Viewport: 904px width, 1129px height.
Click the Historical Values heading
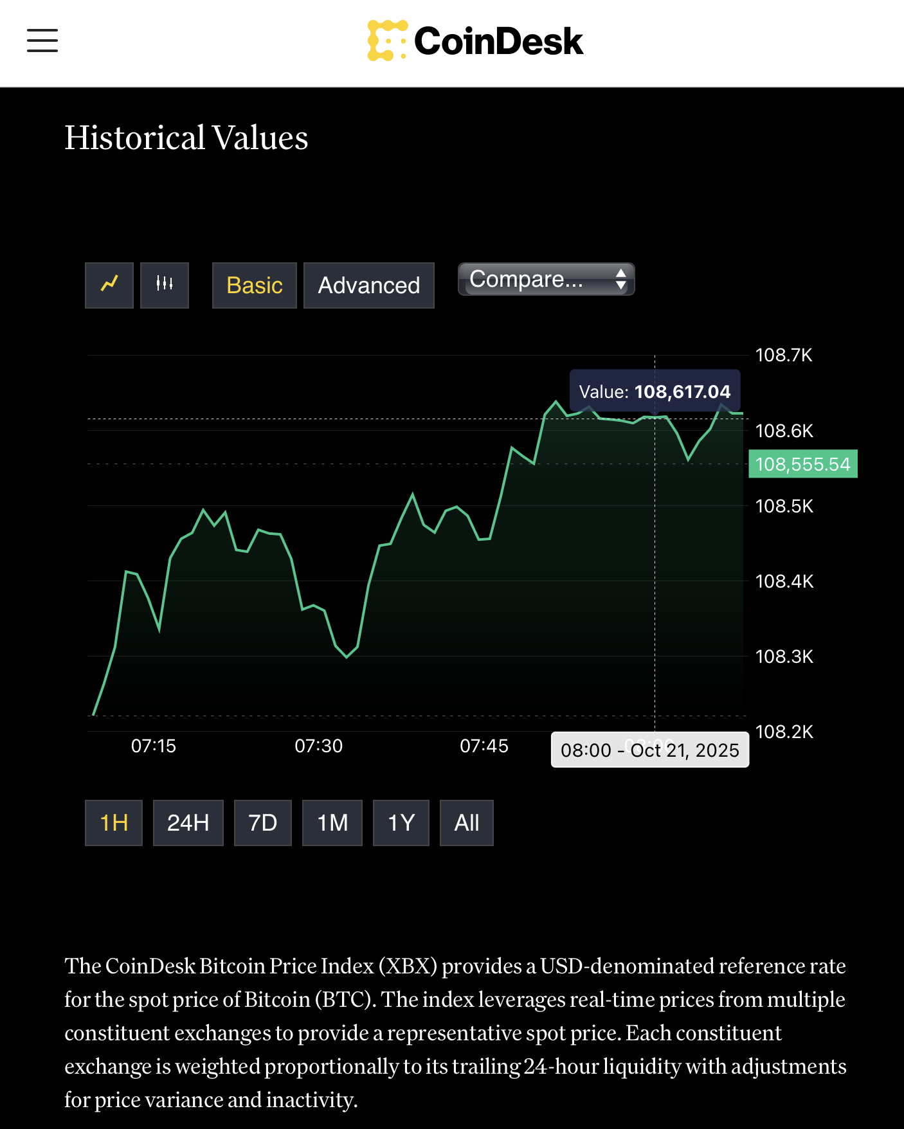[x=186, y=138]
